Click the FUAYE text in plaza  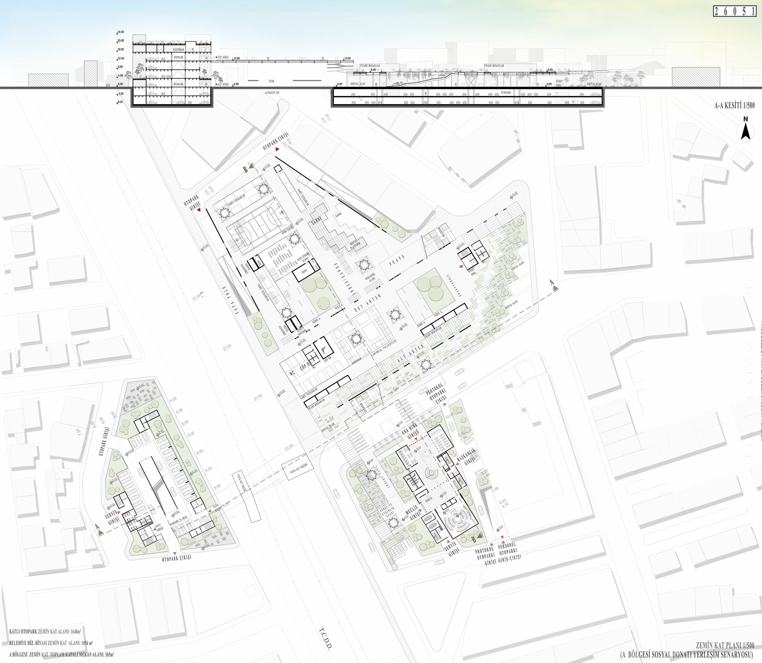(397, 260)
